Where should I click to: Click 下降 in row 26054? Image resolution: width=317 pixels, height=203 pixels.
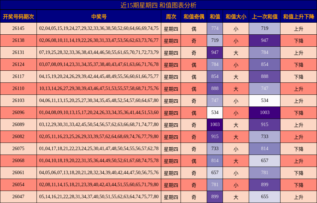[299, 185]
